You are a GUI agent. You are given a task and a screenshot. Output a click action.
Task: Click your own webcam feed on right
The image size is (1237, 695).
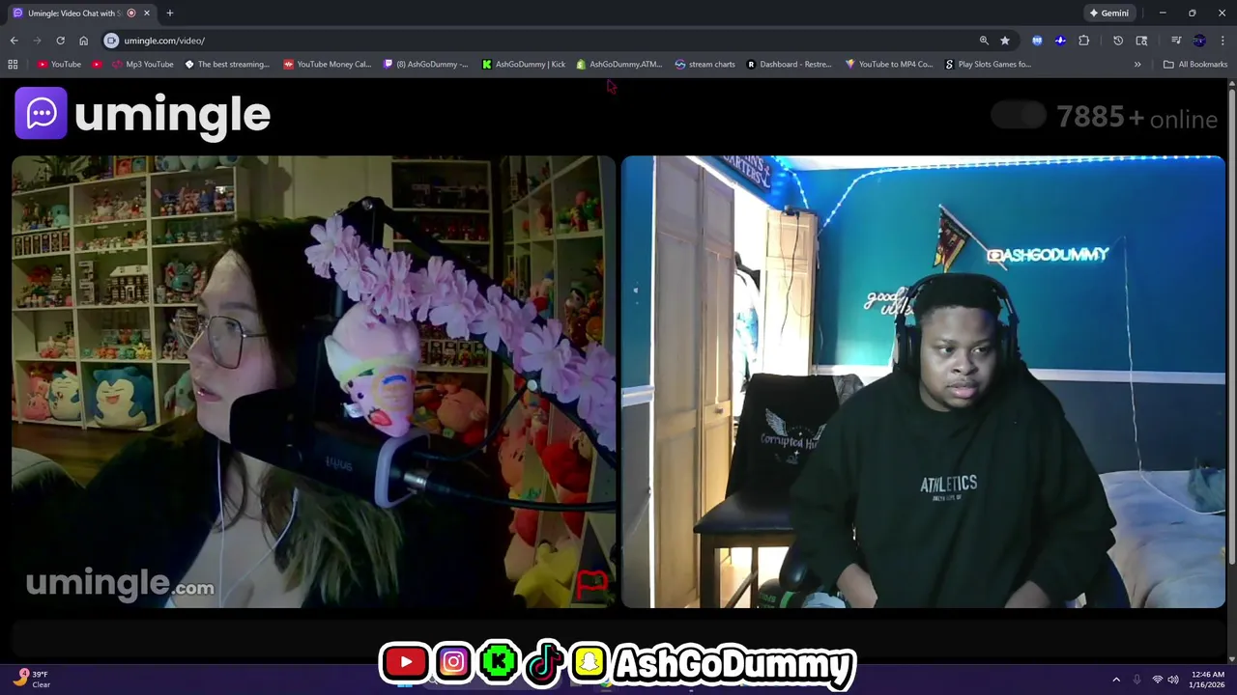pyautogui.click(x=923, y=382)
